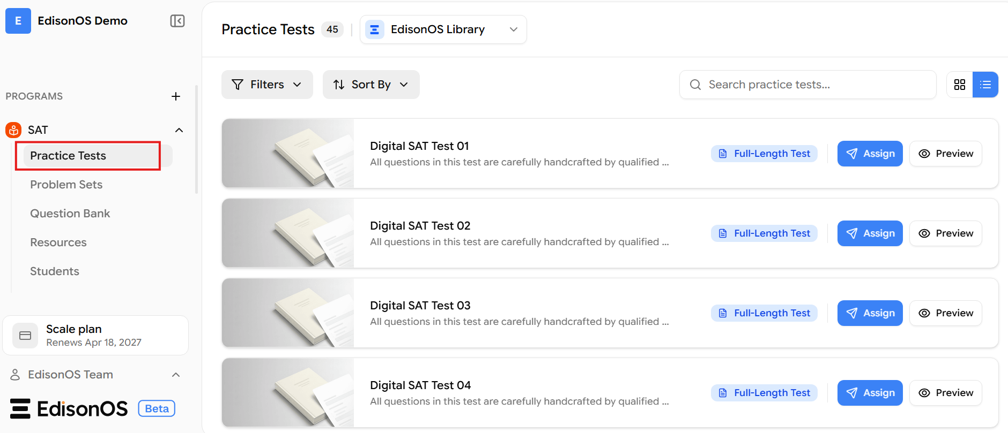Viewport: 1008px width, 433px height.
Task: Open Question Bank in sidebar
Action: coord(70,214)
